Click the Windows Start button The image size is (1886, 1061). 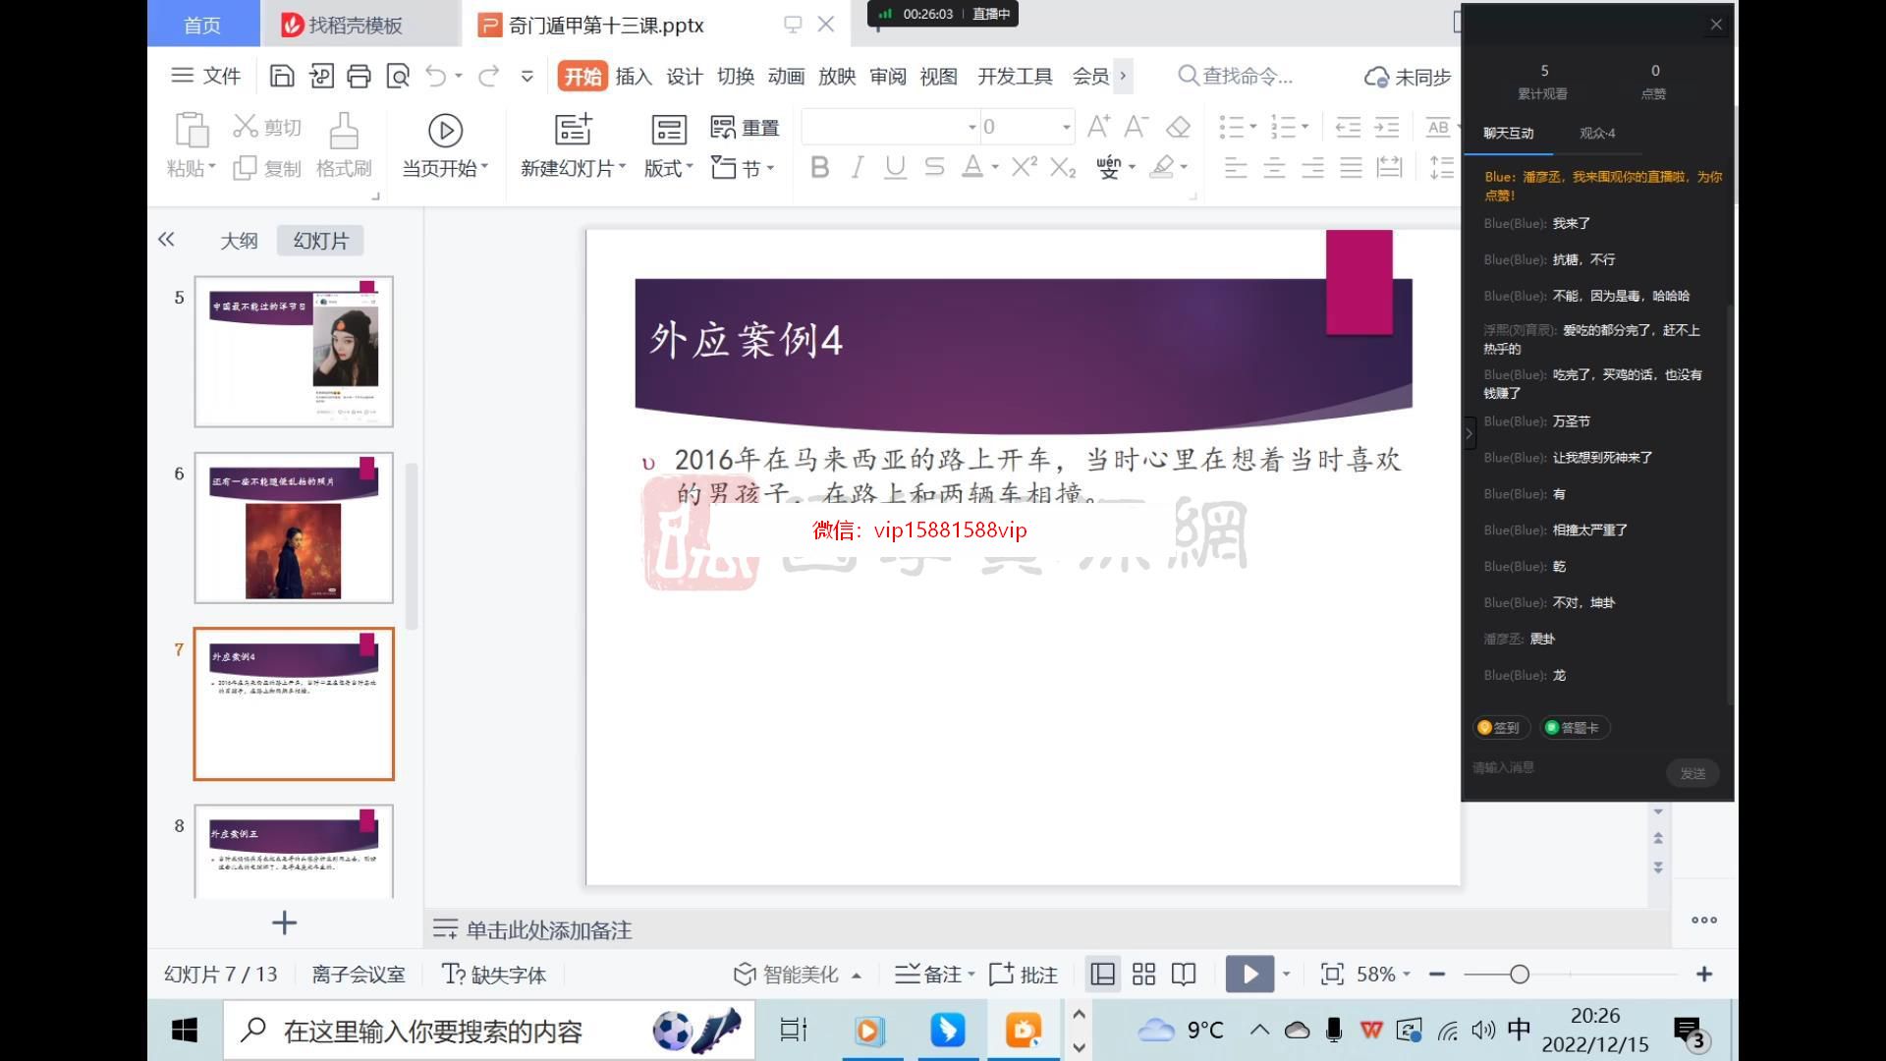[x=185, y=1030]
